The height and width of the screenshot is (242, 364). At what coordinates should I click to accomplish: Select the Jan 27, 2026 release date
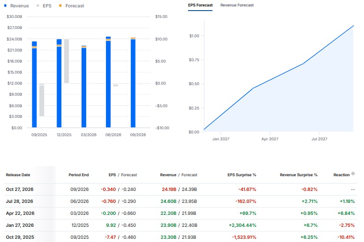coord(20,225)
